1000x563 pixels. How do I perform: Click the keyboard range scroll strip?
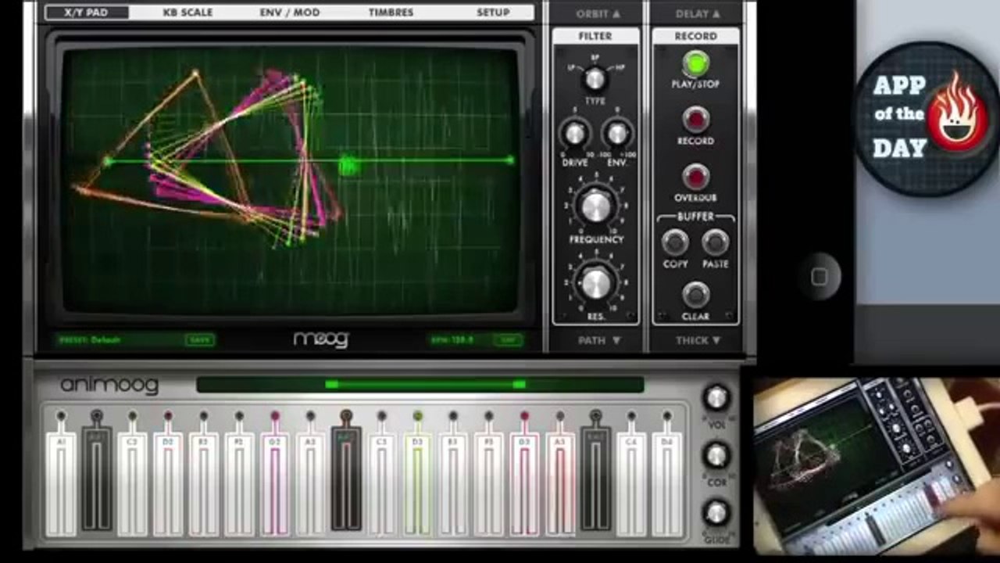pyautogui.click(x=420, y=384)
